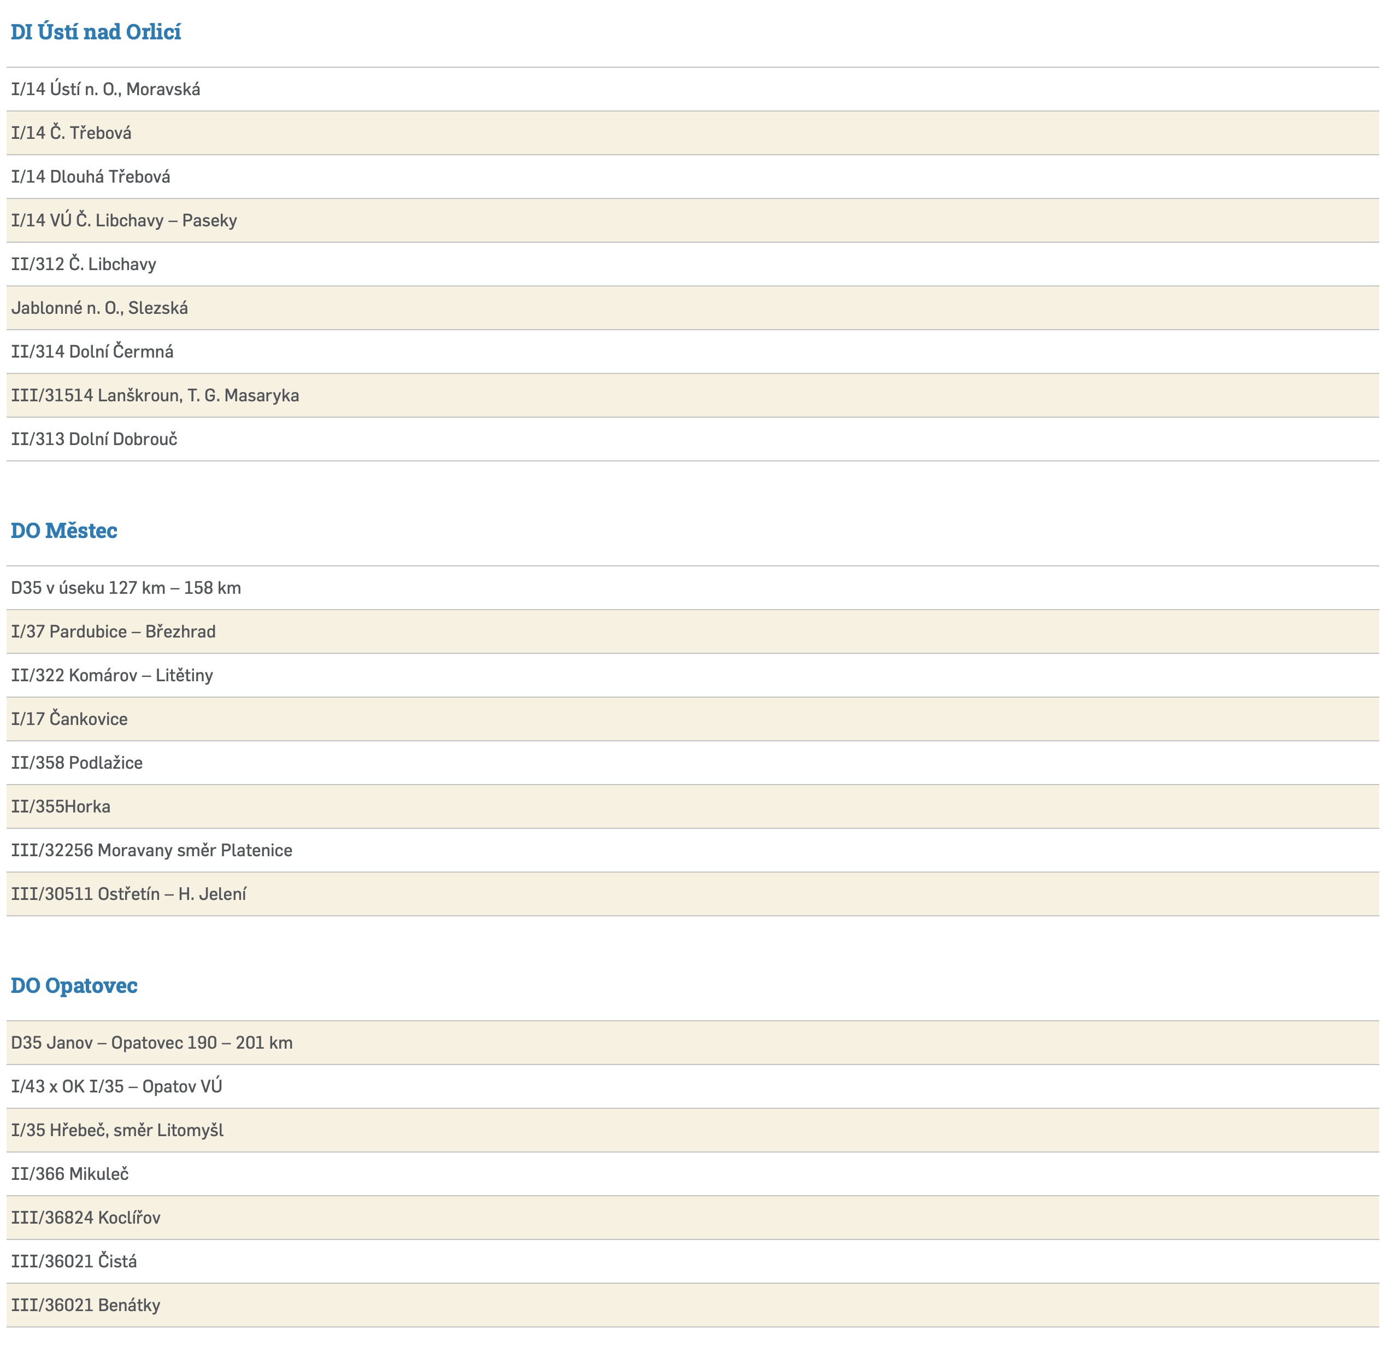Click the I/14 Dlouhá Třebová entry
The height and width of the screenshot is (1345, 1388).
pos(91,177)
